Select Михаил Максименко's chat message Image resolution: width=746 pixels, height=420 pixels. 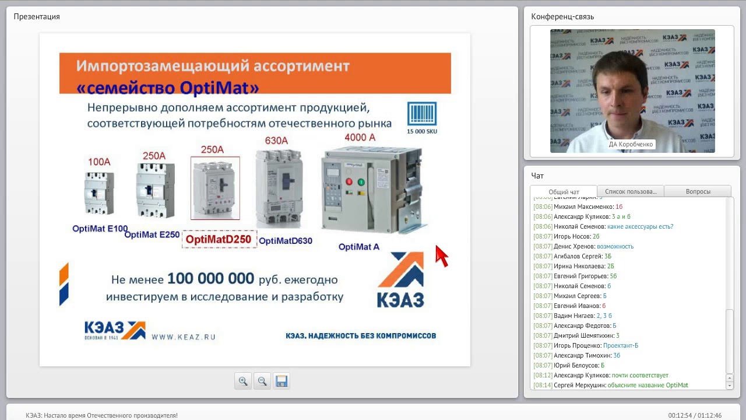click(578, 206)
